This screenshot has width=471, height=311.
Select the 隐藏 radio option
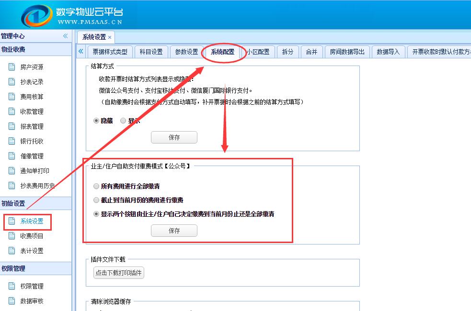[96, 121]
